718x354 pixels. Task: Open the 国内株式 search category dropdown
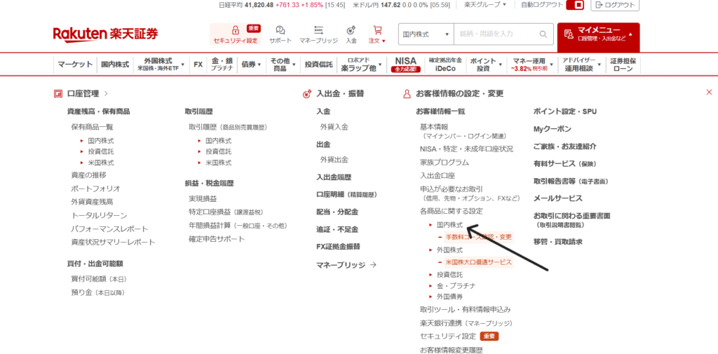(x=426, y=34)
